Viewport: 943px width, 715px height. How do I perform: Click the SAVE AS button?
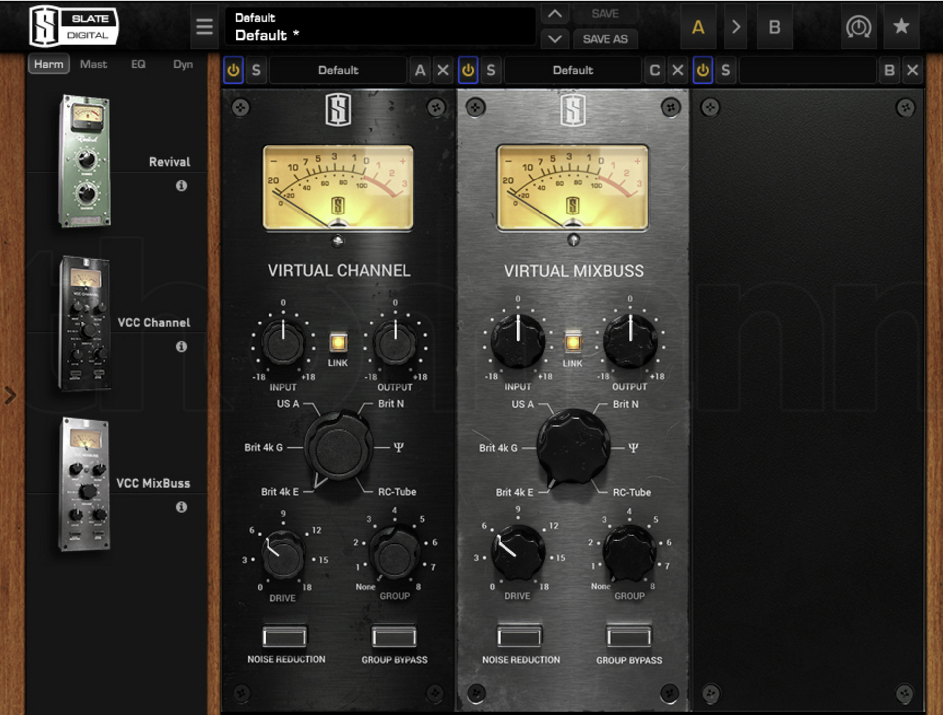pyautogui.click(x=605, y=39)
